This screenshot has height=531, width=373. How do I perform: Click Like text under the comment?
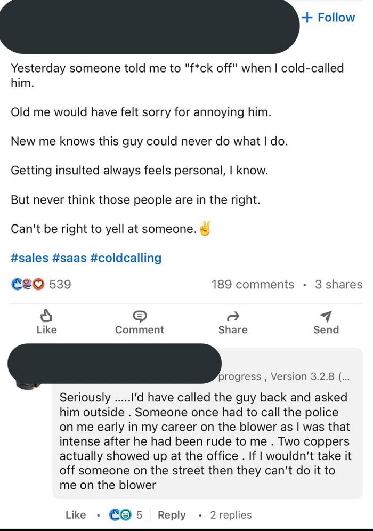[75, 515]
